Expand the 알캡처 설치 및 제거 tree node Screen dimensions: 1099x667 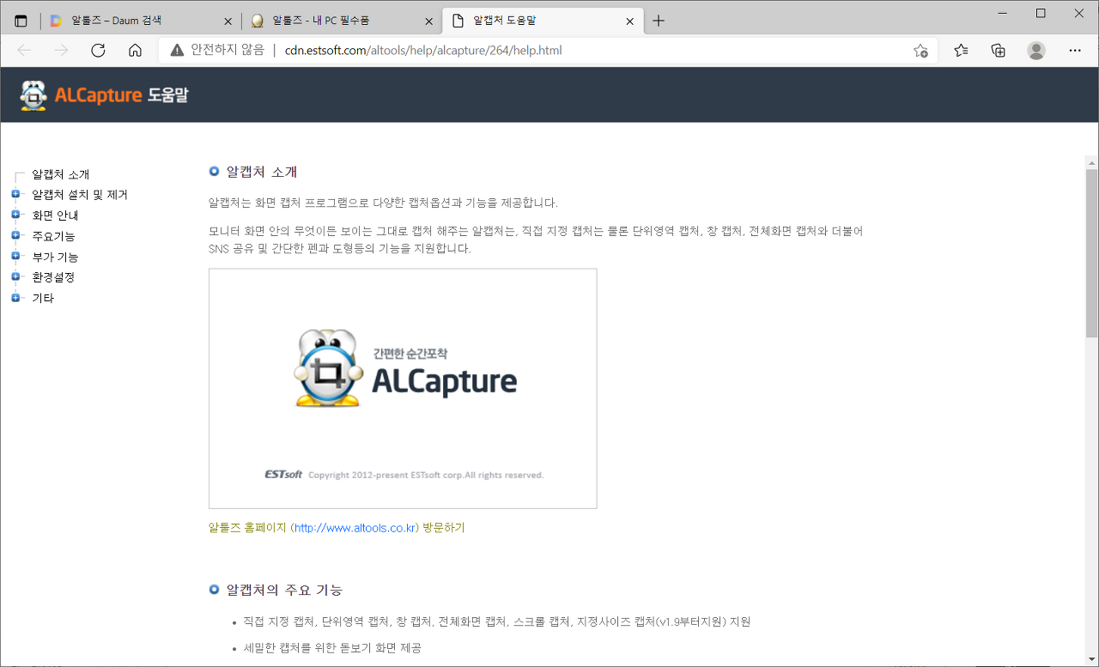point(15,194)
